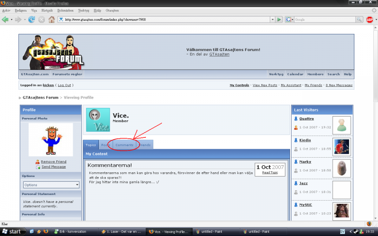Click the Log Out link
The image size is (378, 236).
[64, 85]
